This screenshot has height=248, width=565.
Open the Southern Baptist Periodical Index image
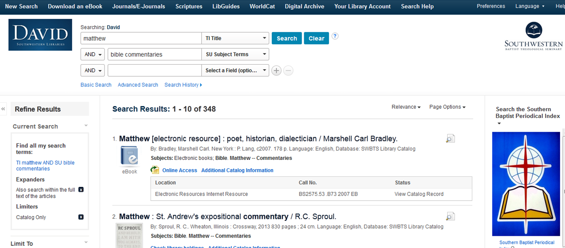(x=526, y=184)
